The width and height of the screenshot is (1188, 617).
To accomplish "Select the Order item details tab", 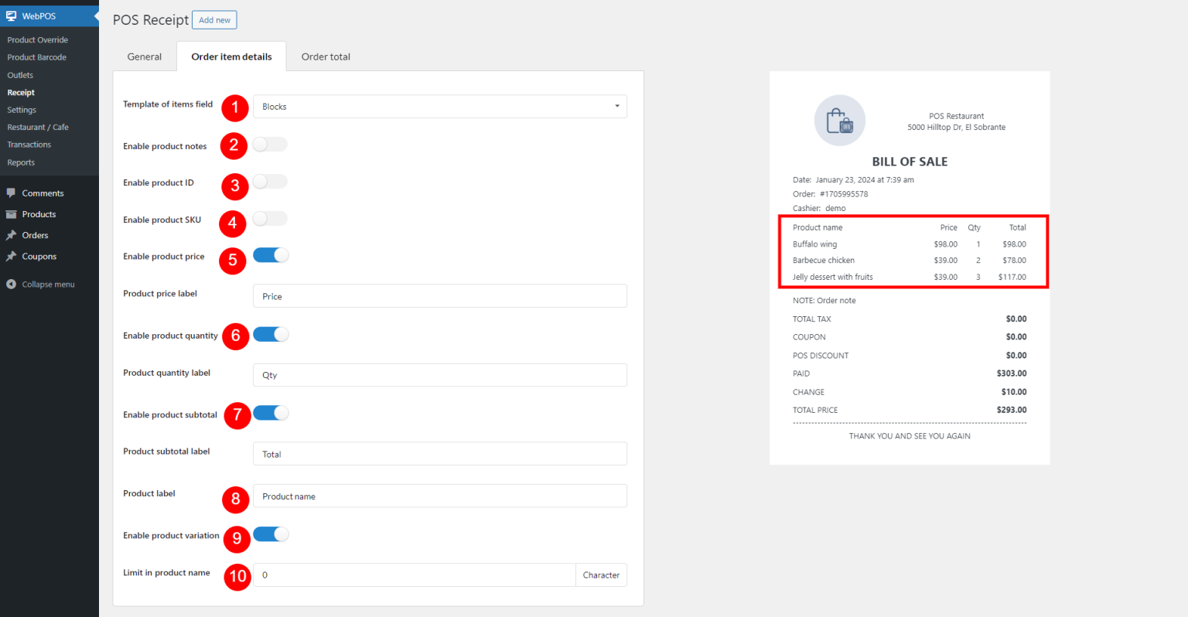I will (231, 56).
